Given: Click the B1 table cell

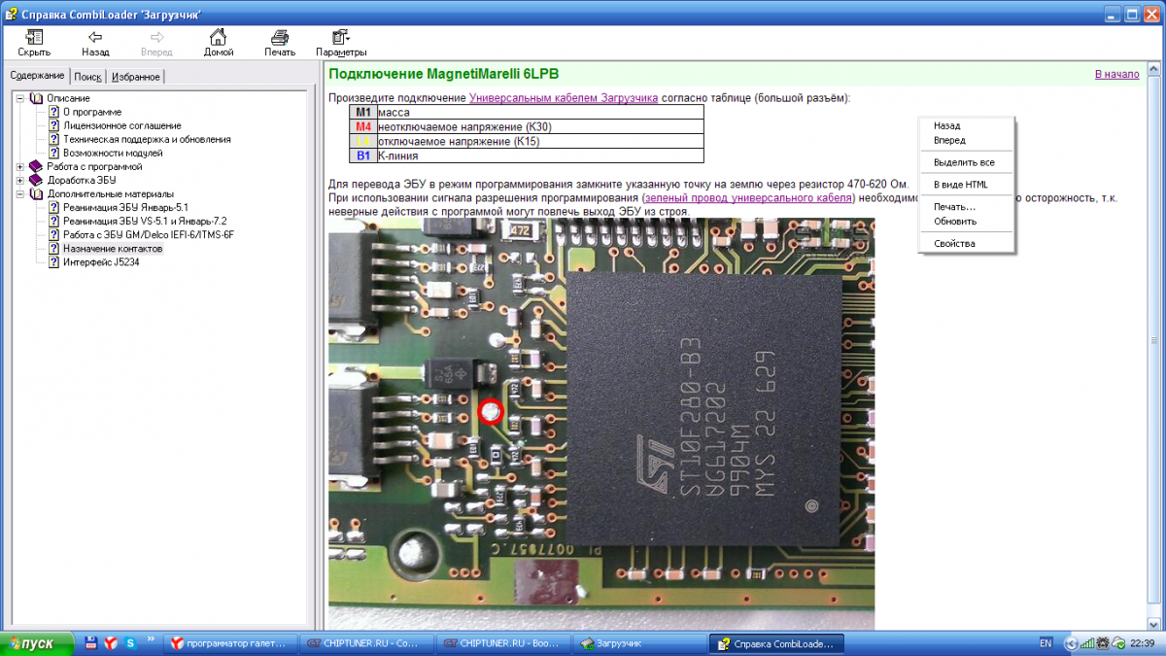Looking at the screenshot, I should 363,155.
